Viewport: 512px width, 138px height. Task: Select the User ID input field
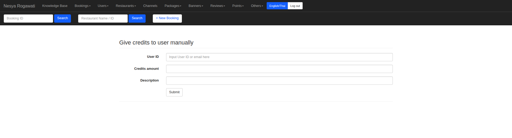(x=279, y=57)
